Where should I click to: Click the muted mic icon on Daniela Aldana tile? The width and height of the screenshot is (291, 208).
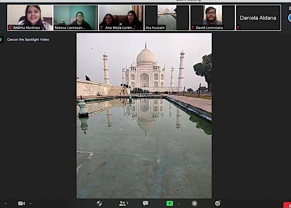point(238,27)
